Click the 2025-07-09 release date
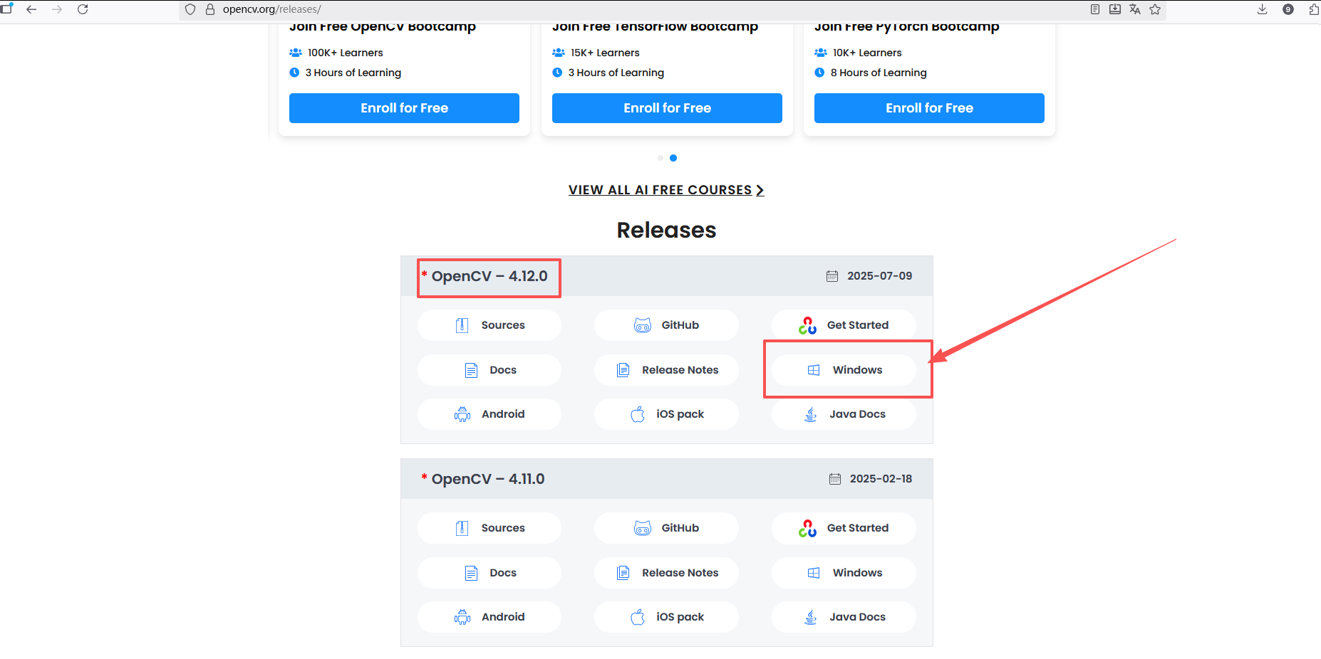Screen dimensions: 1321x659 click(879, 276)
